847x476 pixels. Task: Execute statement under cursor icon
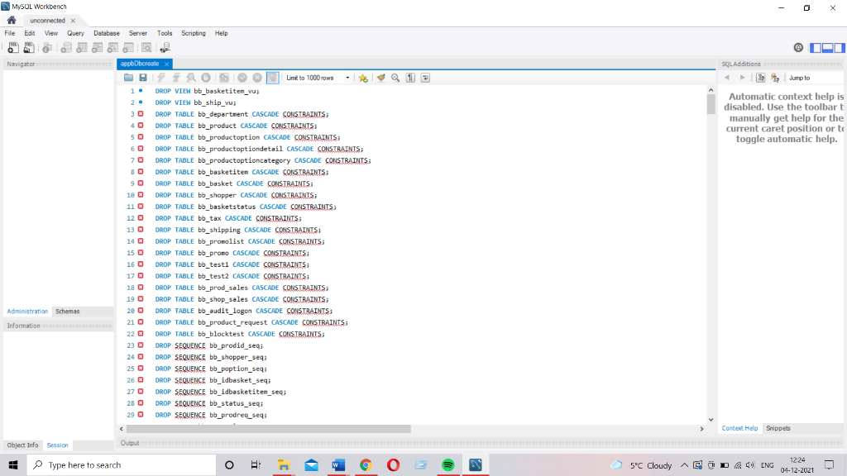click(176, 78)
